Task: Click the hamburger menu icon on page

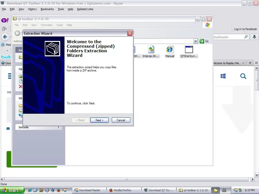Action: pyautogui.click(x=10, y=76)
